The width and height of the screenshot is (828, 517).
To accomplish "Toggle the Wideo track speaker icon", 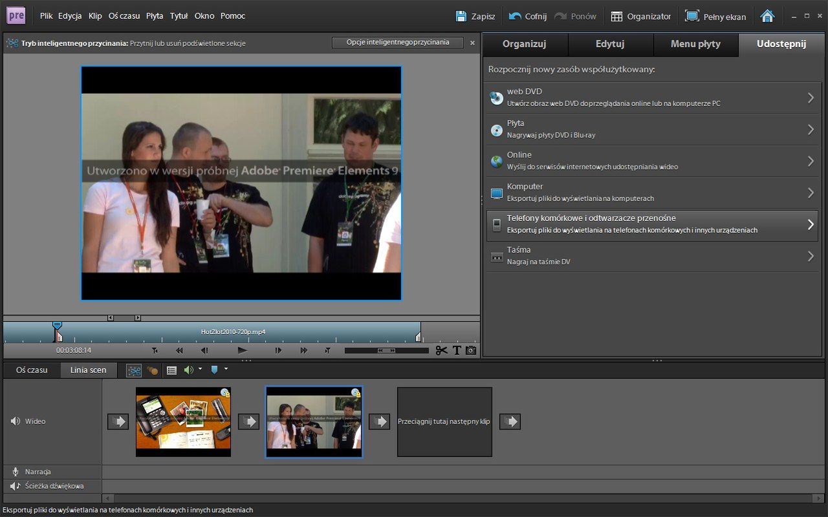I will (x=16, y=421).
